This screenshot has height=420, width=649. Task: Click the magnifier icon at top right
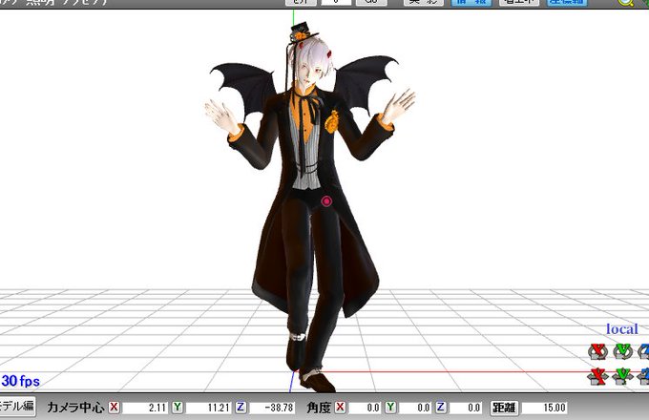tap(625, 3)
